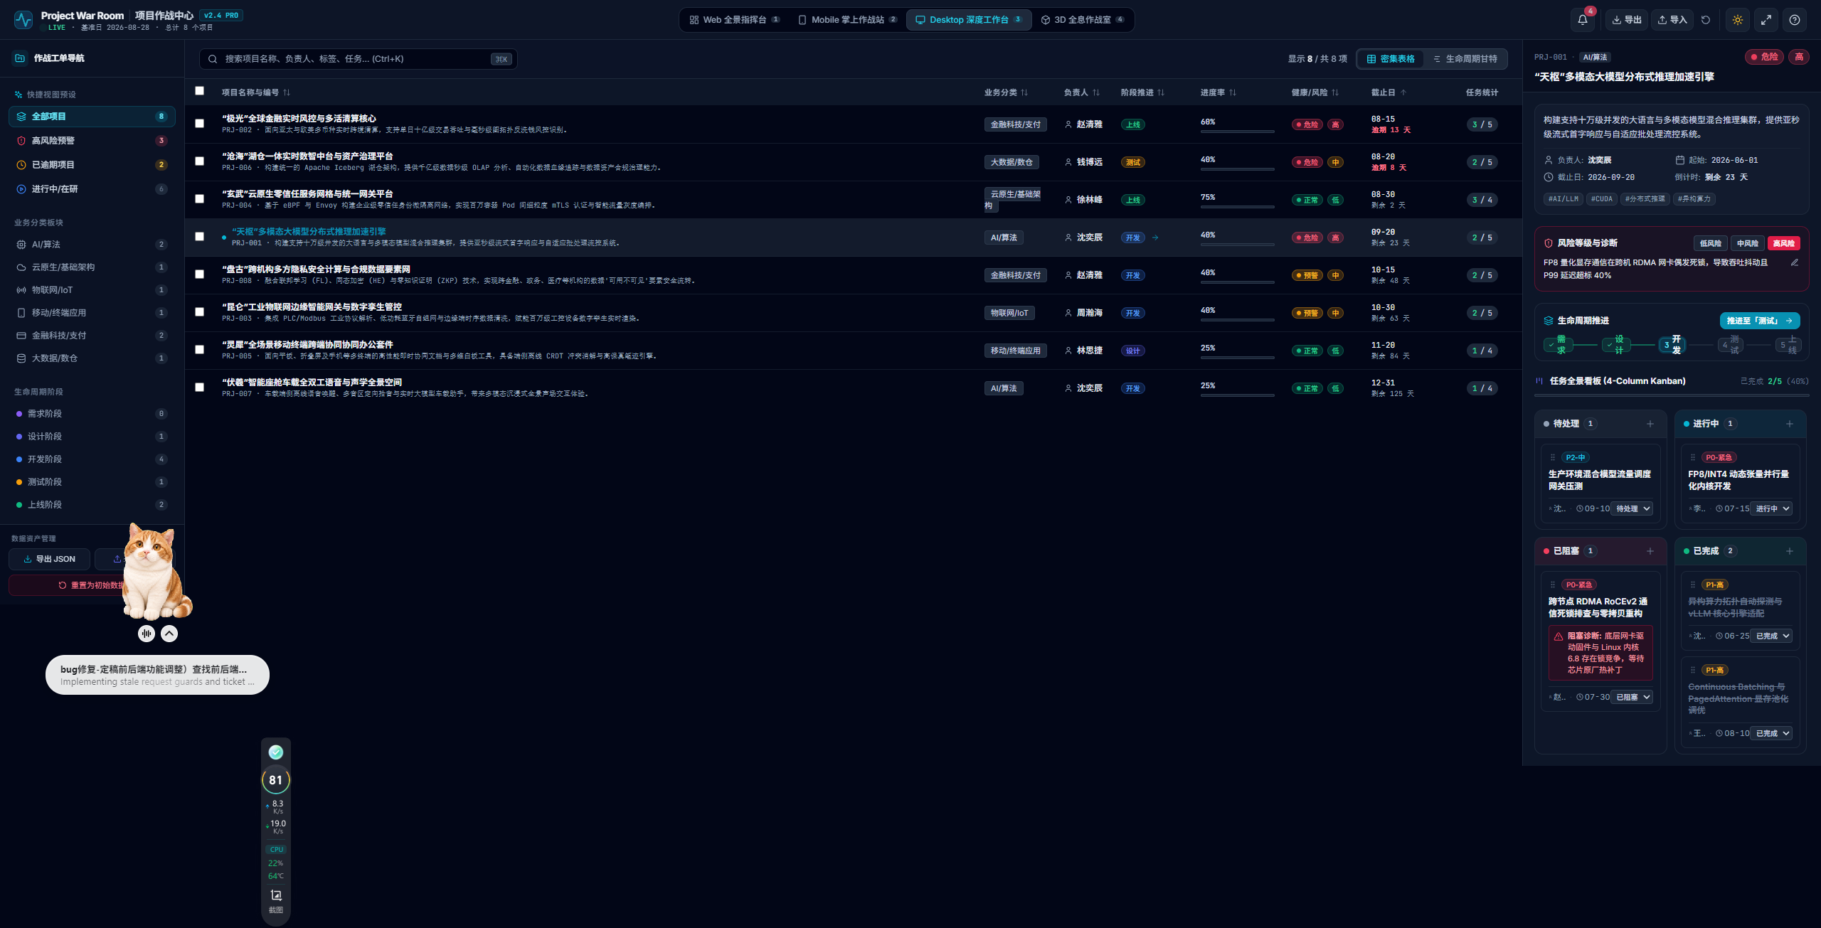Set risk level to 低风险
Image resolution: width=1821 pixels, height=928 pixels.
(x=1710, y=243)
